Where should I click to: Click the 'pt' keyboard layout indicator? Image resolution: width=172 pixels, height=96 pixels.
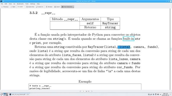tap(151, 94)
